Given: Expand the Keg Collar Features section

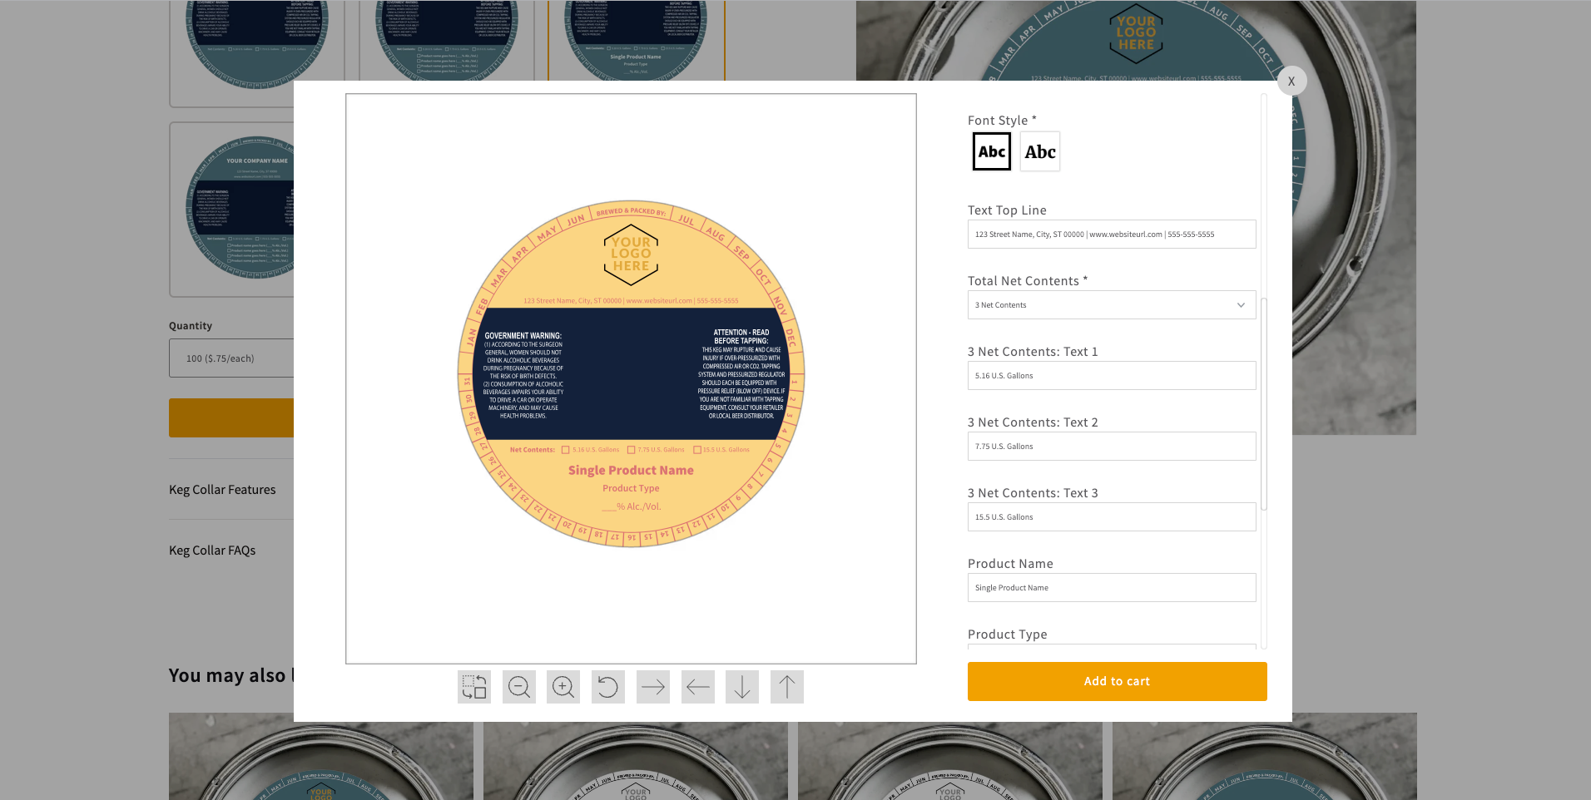Looking at the screenshot, I should [x=222, y=490].
